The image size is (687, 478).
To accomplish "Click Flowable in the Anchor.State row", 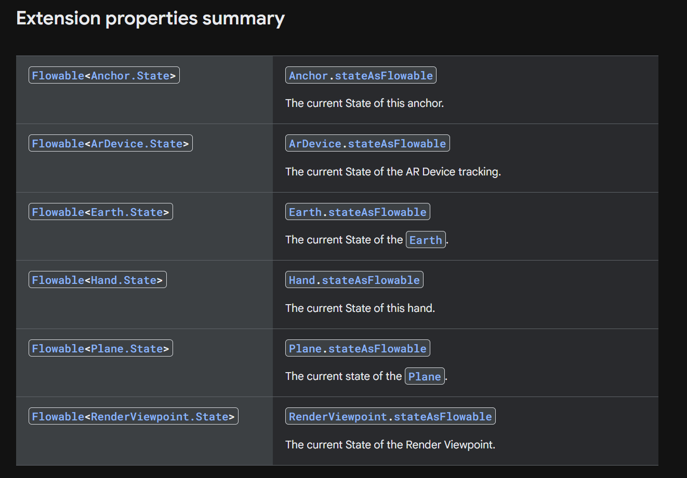I will point(58,76).
